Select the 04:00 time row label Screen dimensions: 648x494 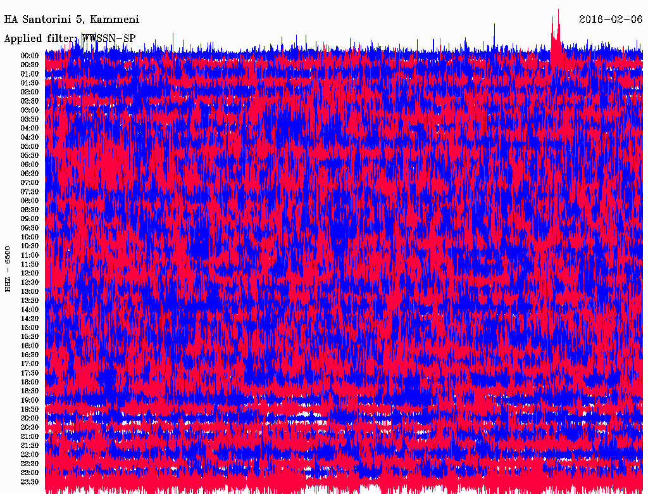tap(29, 129)
